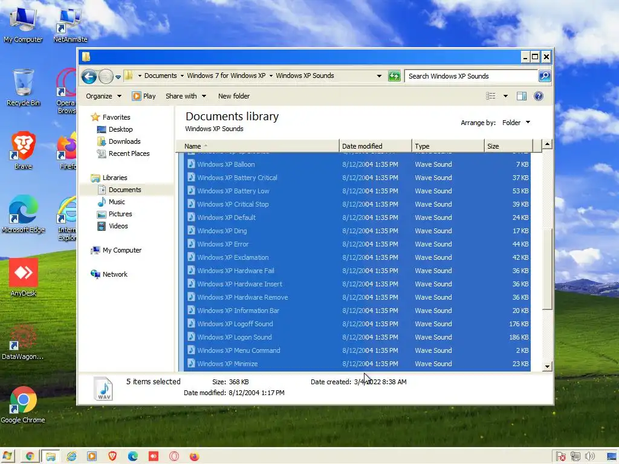Screen dimensions: 619x464
Task: Create a New folder from the toolbar
Action: coord(234,96)
